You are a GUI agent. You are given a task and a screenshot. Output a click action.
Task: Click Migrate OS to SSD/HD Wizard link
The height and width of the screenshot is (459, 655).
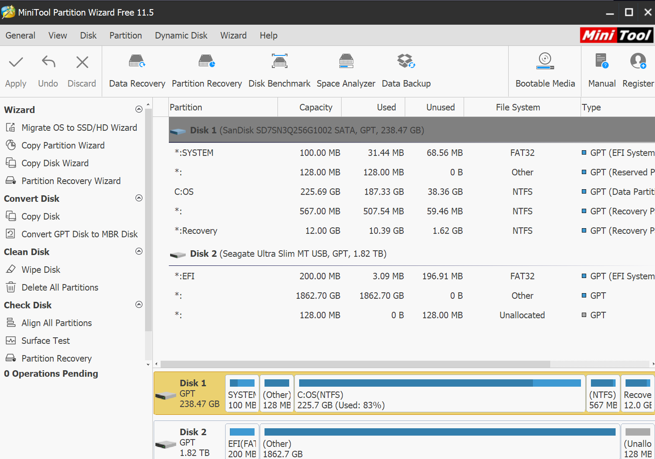(79, 128)
